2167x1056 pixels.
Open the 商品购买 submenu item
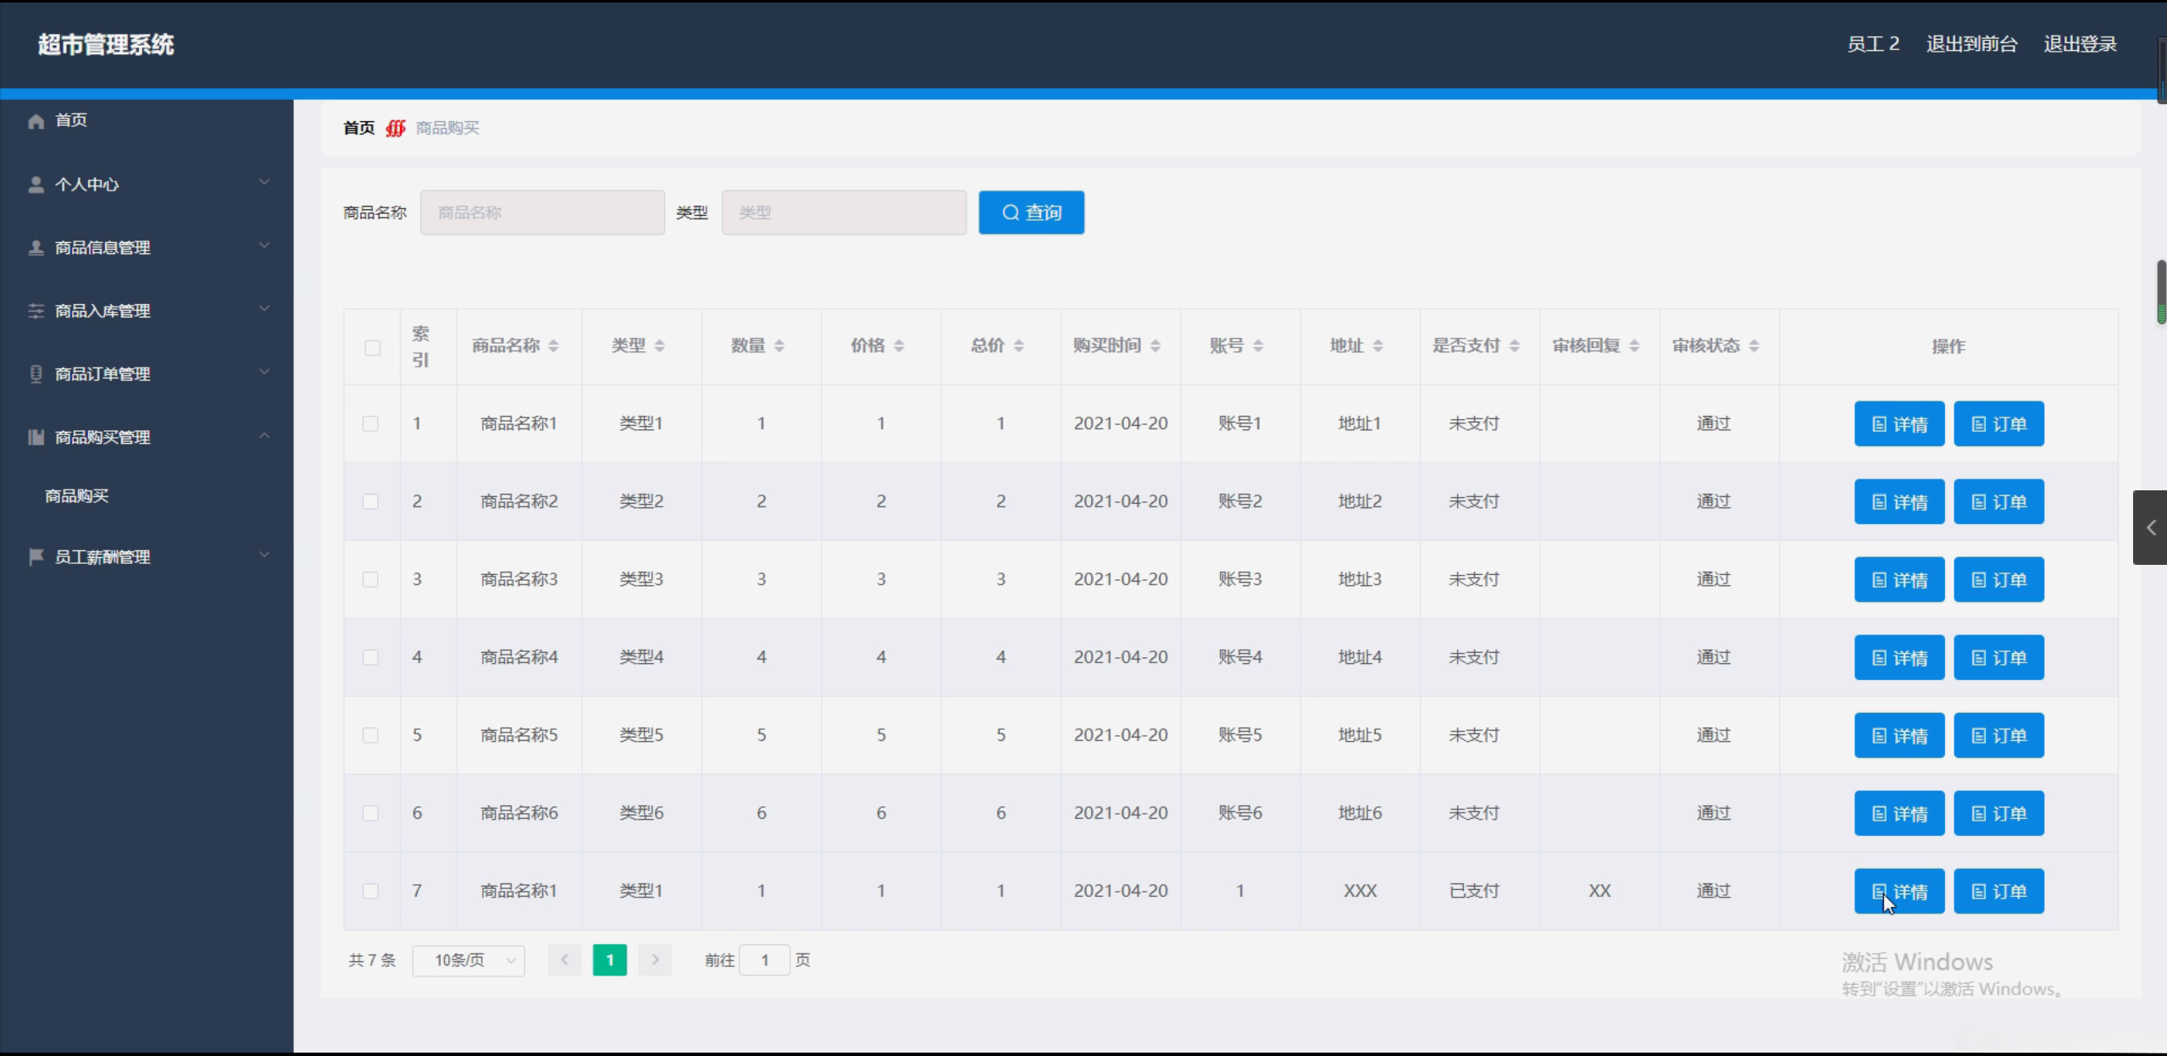click(77, 495)
